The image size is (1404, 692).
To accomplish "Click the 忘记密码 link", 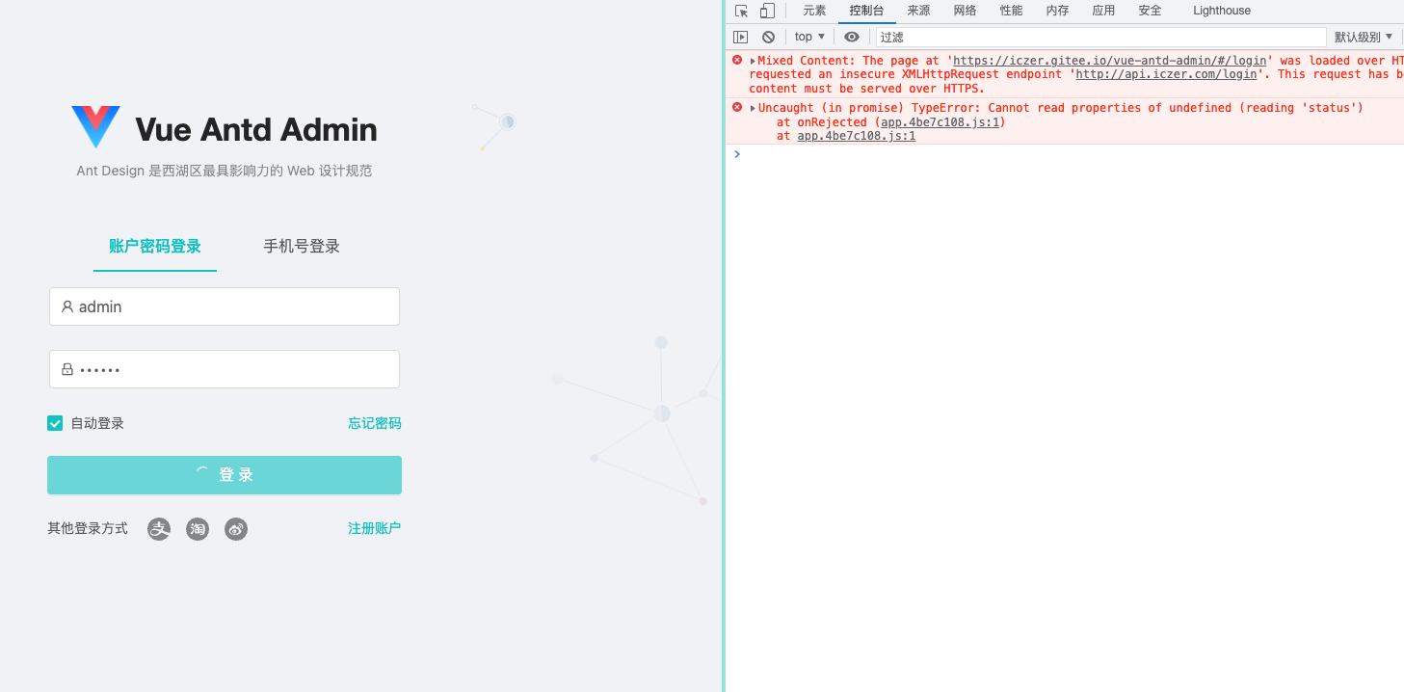I will pos(375,422).
